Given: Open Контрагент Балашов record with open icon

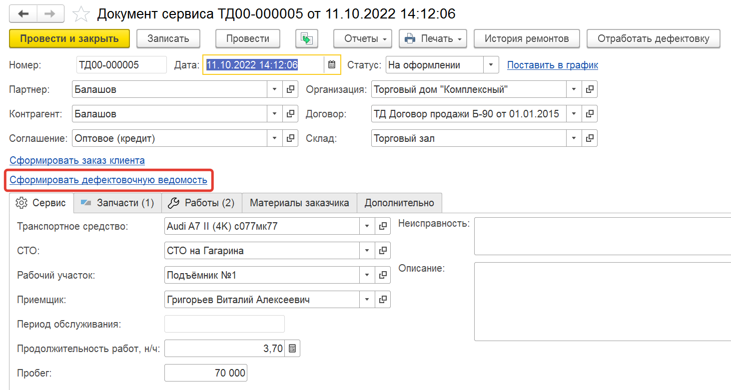Looking at the screenshot, I should coord(290,114).
